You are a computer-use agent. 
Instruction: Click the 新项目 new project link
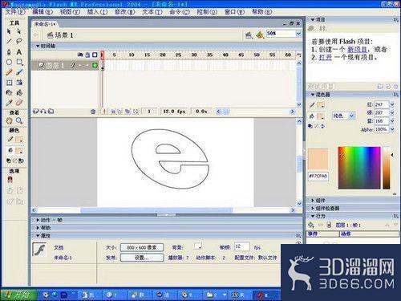coord(358,50)
